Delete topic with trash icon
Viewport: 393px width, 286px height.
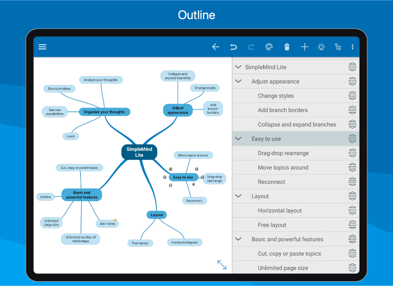coord(287,47)
